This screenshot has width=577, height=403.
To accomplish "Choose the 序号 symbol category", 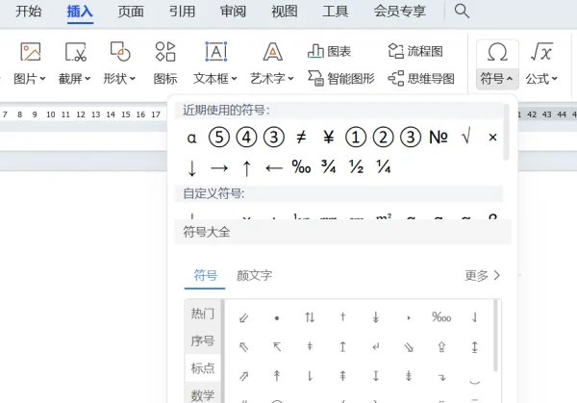I will point(203,340).
